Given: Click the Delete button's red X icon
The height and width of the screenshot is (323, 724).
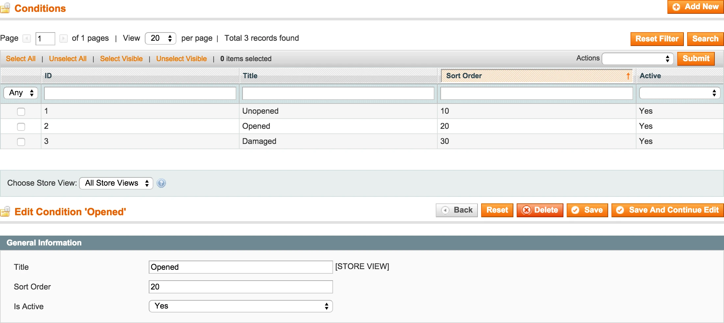Looking at the screenshot, I should 527,210.
